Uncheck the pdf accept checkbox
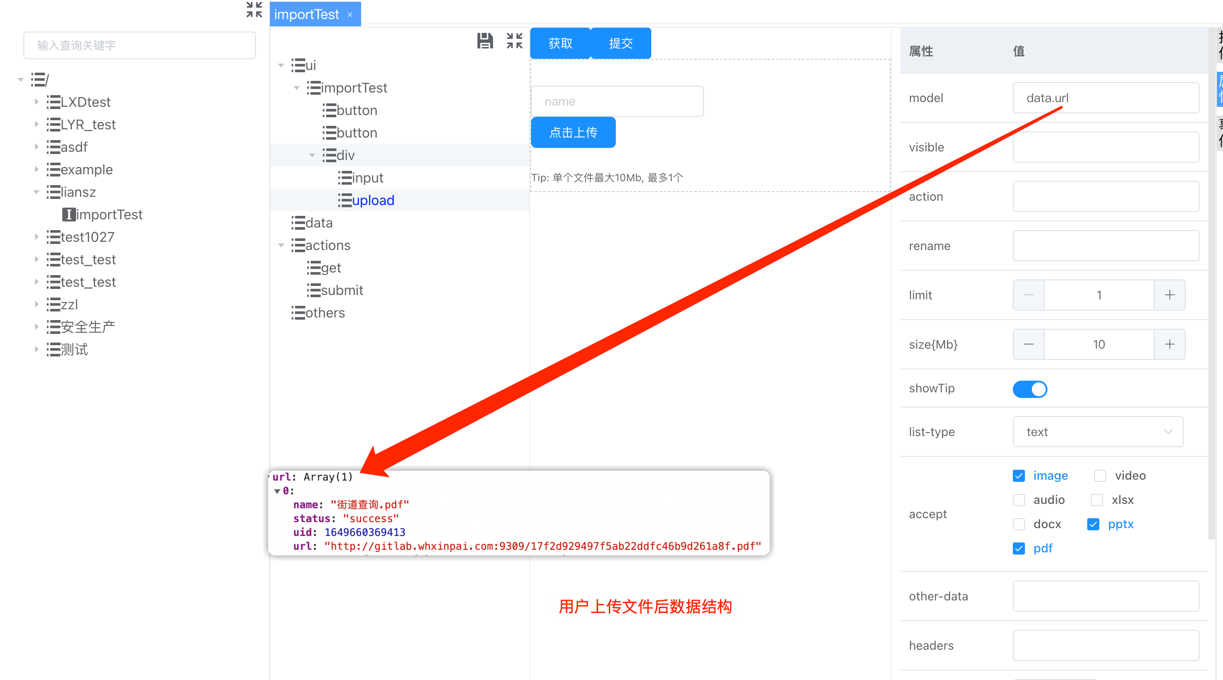Viewport: 1223px width, 680px height. (1018, 548)
